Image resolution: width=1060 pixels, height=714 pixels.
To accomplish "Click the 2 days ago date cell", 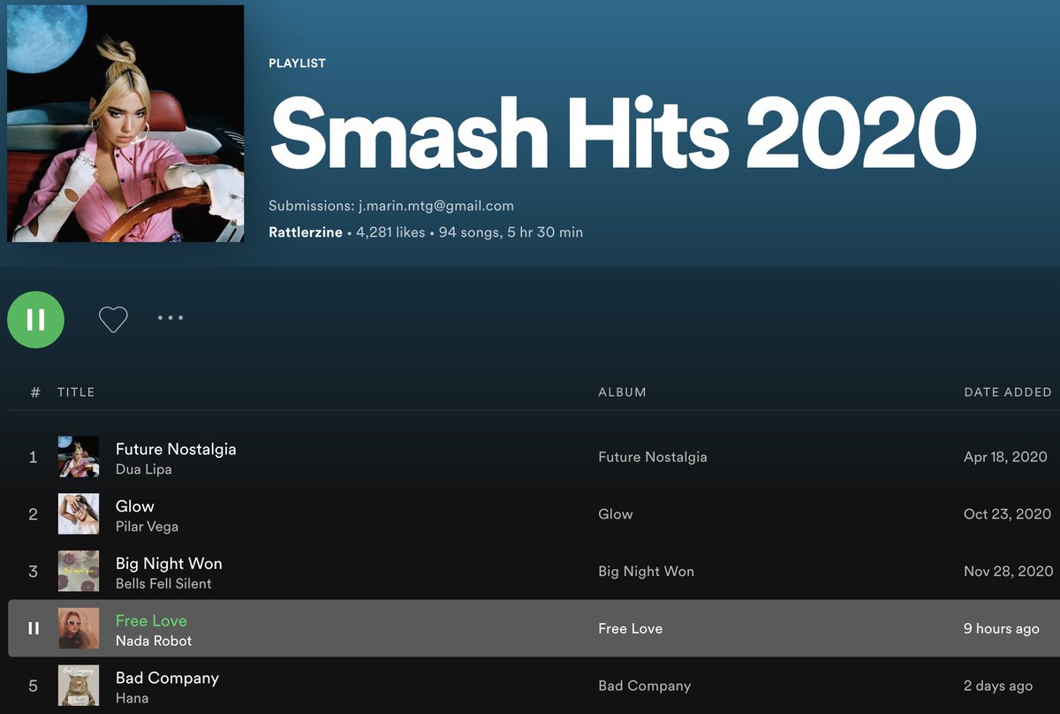I will [x=998, y=686].
